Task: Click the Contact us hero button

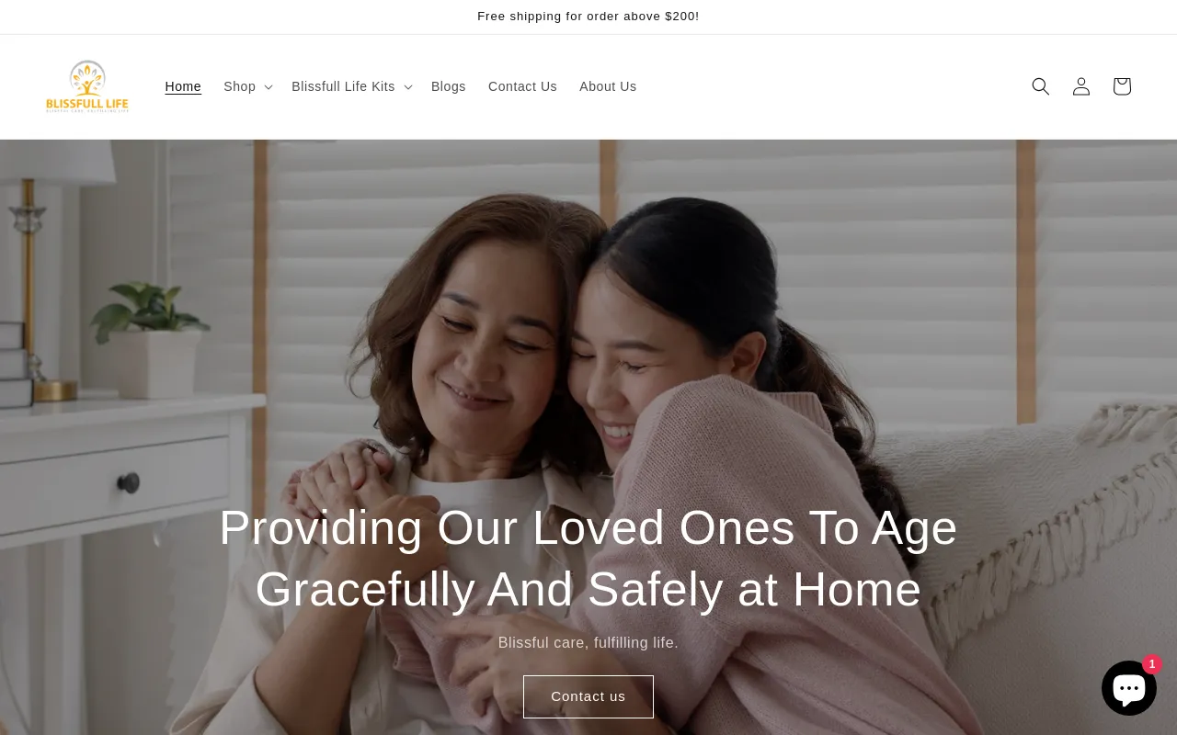Action: pyautogui.click(x=588, y=696)
